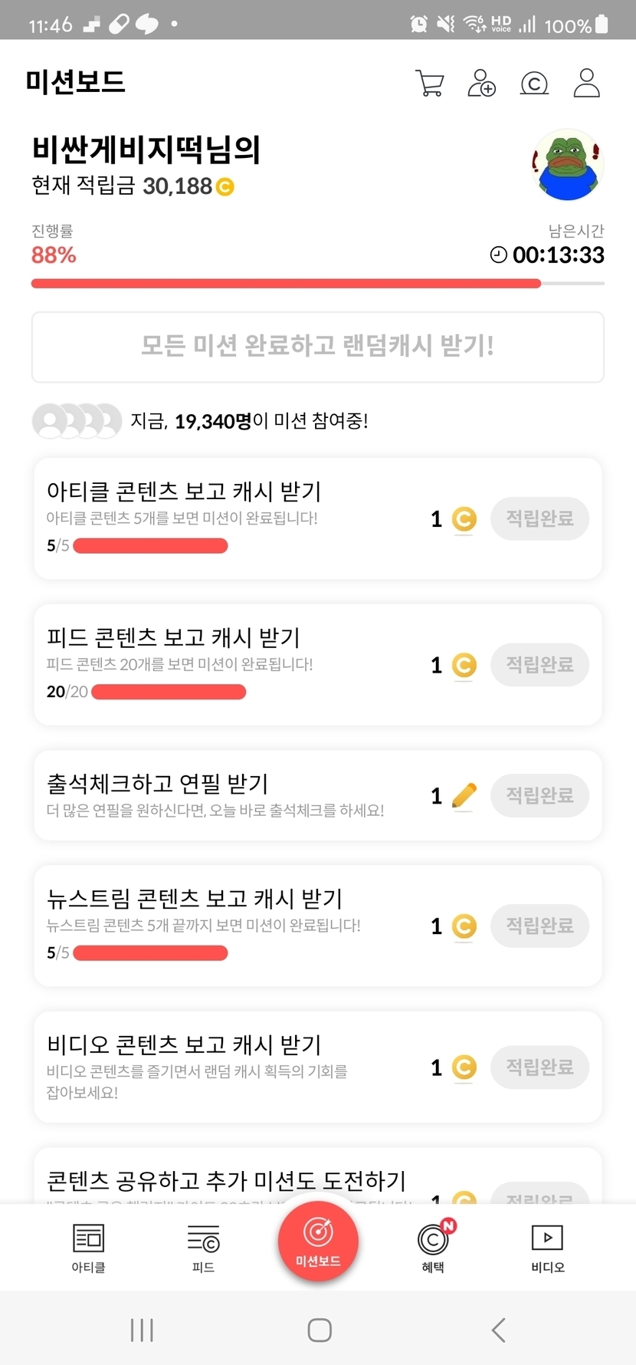Click the overall red mission progress bar
The height and width of the screenshot is (1365, 636).
pyautogui.click(x=286, y=284)
